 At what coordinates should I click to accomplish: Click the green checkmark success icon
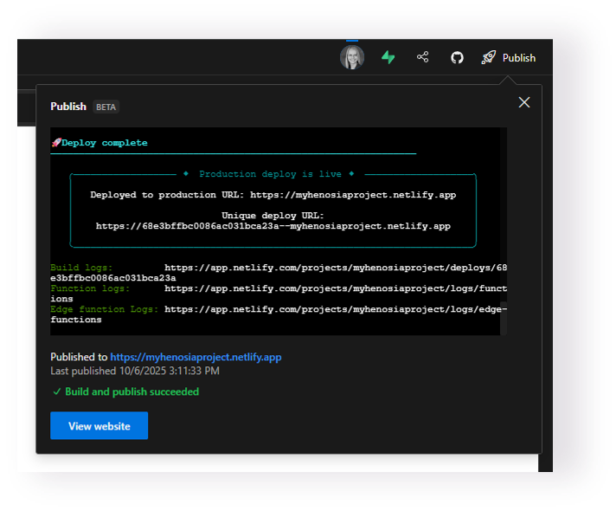[x=56, y=392]
